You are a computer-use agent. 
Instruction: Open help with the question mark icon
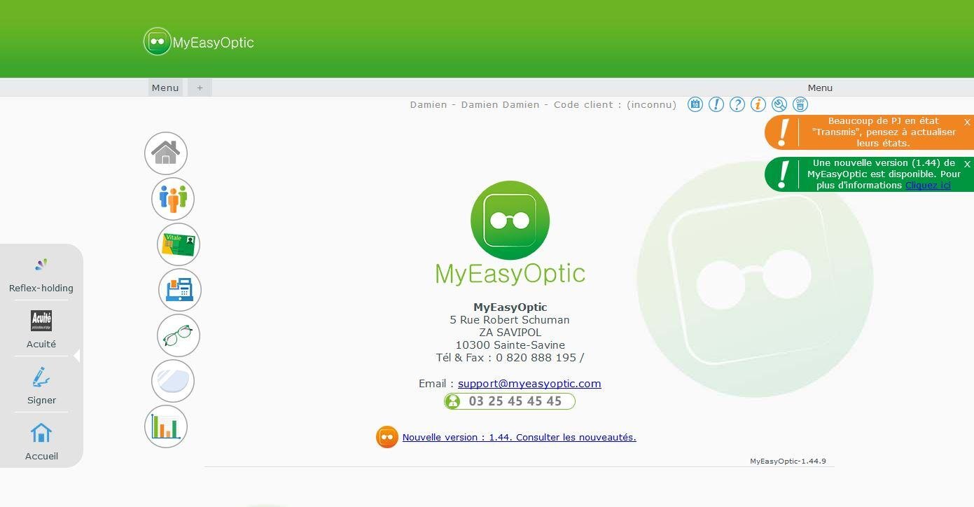(737, 104)
